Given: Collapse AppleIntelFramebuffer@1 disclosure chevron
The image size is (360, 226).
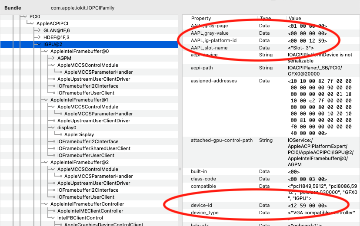Looking at the screenshot, I should (46, 100).
